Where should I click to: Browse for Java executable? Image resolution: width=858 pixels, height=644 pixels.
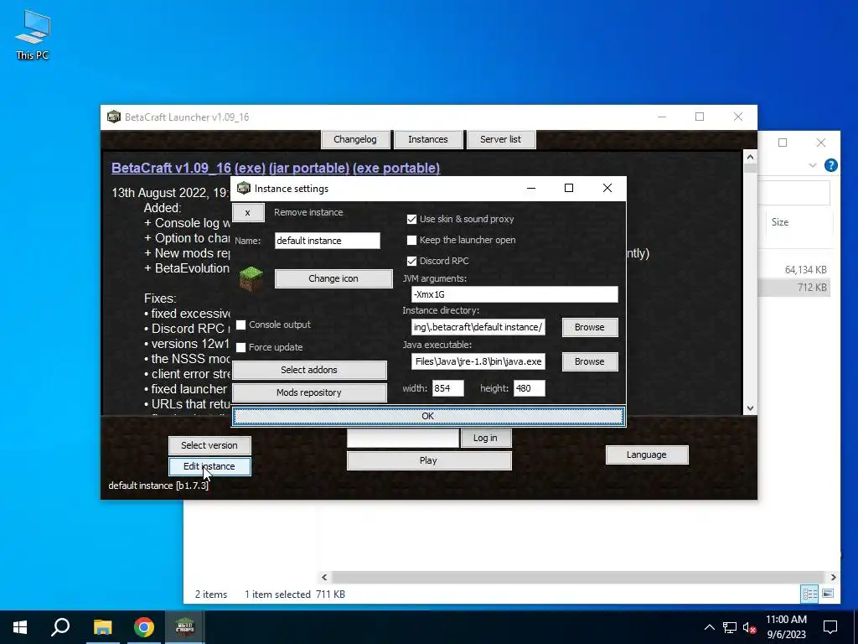pyautogui.click(x=589, y=361)
